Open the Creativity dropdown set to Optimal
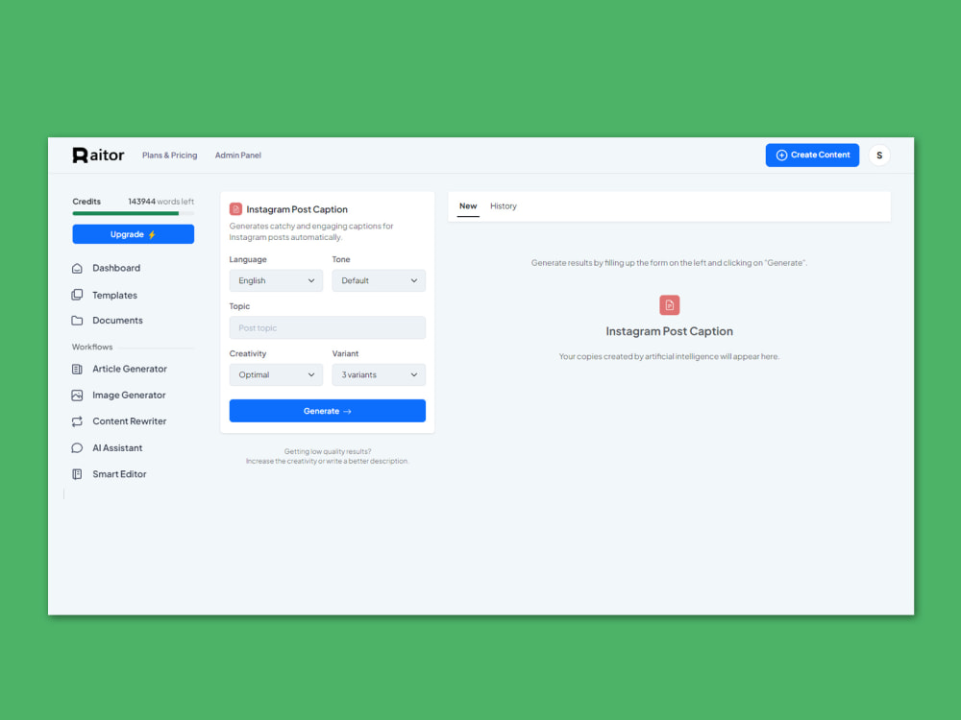 click(276, 374)
